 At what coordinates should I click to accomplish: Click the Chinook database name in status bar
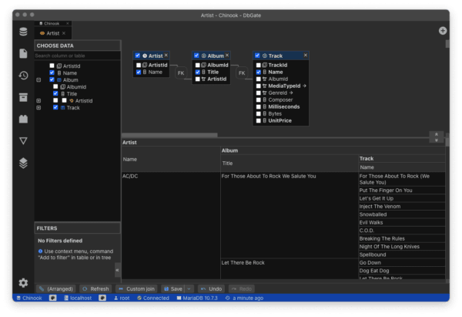(32, 298)
